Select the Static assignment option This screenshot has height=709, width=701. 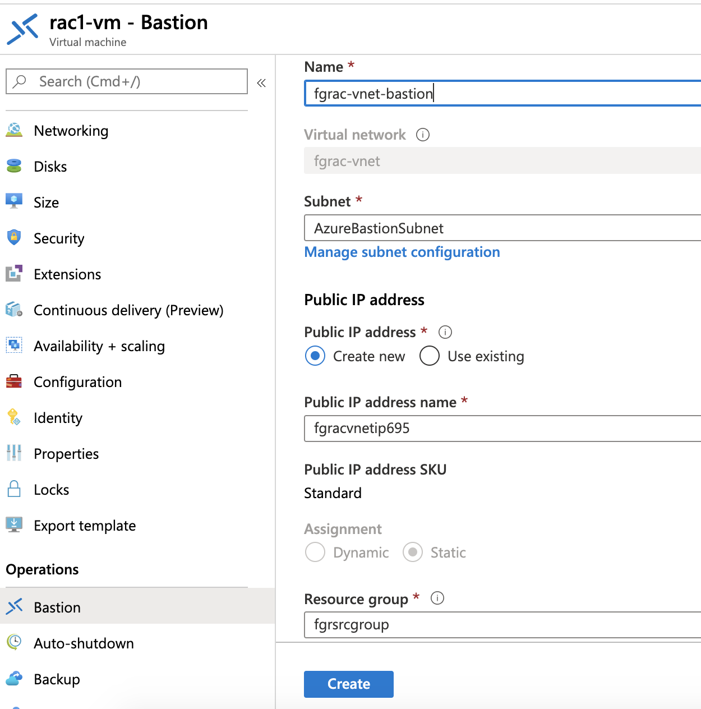click(413, 552)
